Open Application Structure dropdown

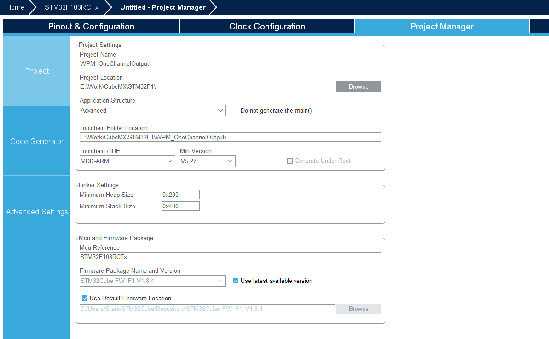tap(153, 110)
